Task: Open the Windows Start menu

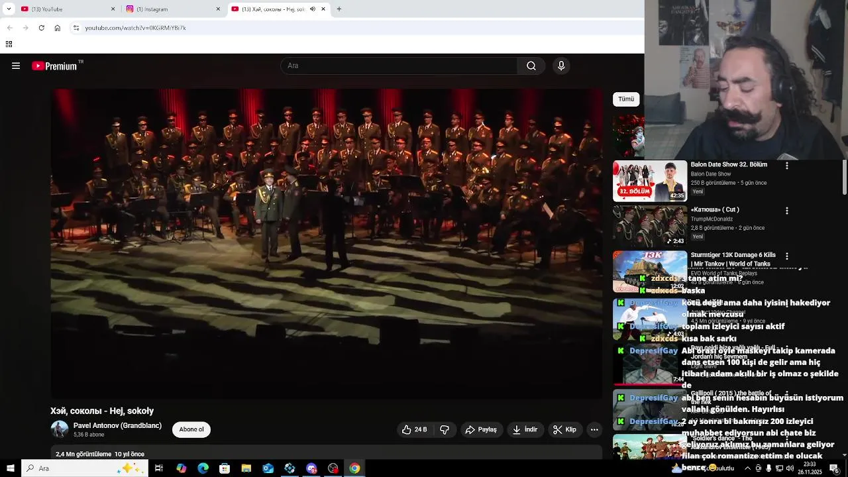Action: coord(10,468)
